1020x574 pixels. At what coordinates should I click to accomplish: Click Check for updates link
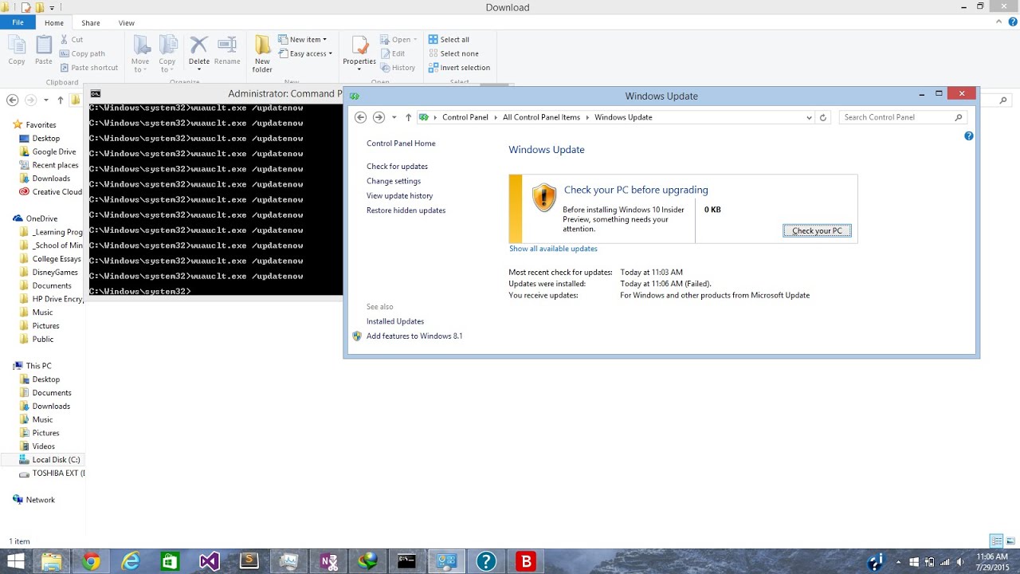point(397,167)
